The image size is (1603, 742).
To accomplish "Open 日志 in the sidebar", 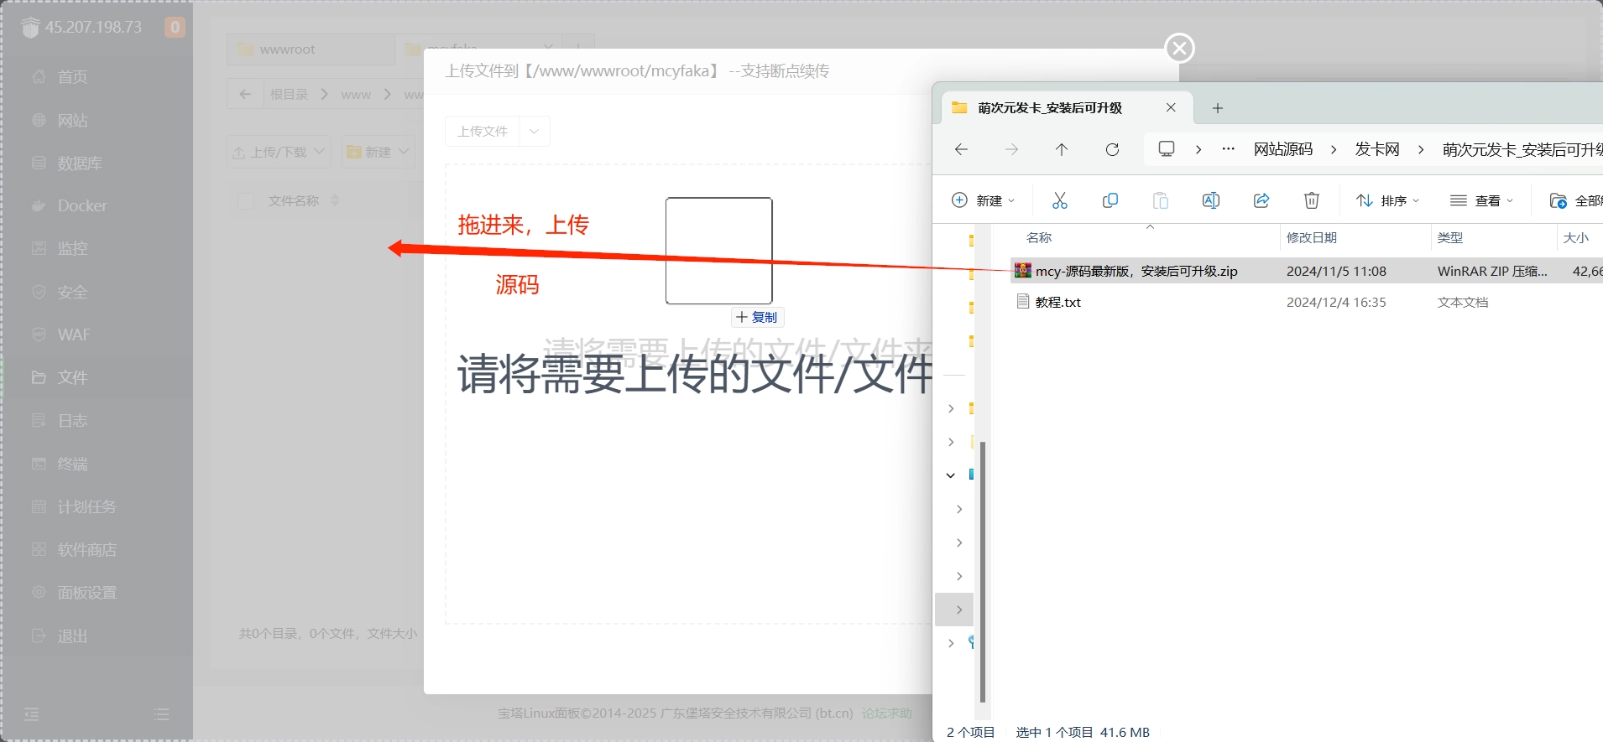I will point(71,421).
